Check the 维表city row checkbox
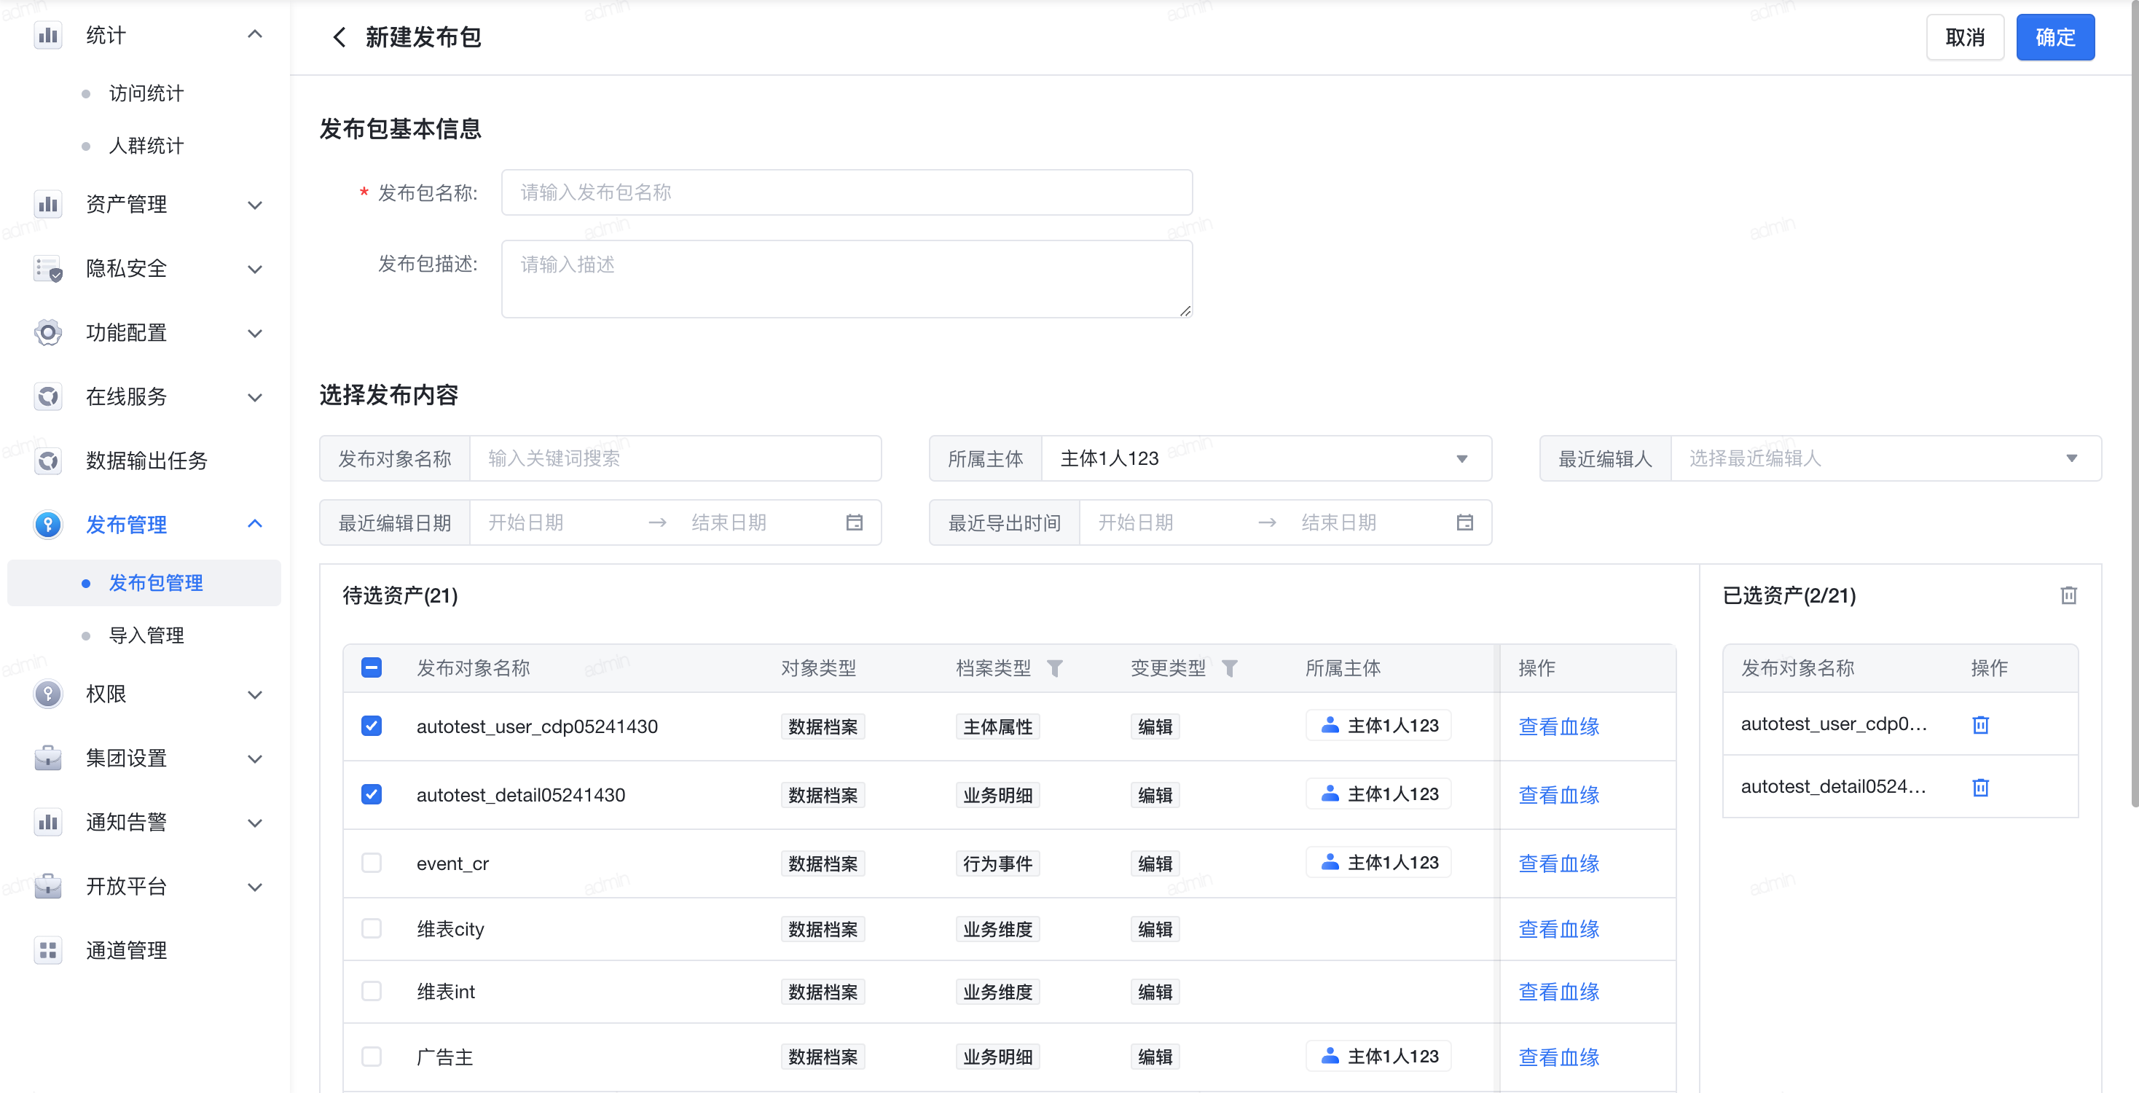Image resolution: width=2139 pixels, height=1093 pixels. (x=371, y=928)
